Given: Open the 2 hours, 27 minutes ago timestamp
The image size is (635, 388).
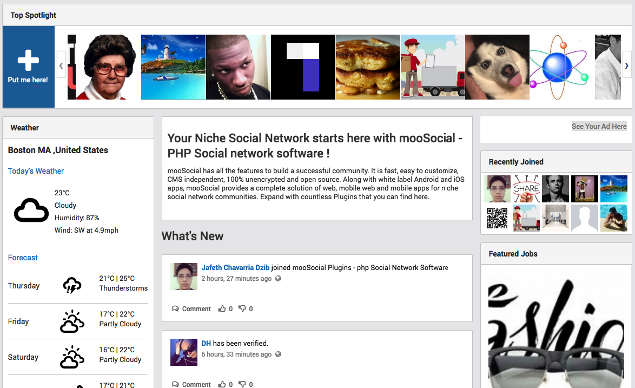Looking at the screenshot, I should (x=236, y=279).
